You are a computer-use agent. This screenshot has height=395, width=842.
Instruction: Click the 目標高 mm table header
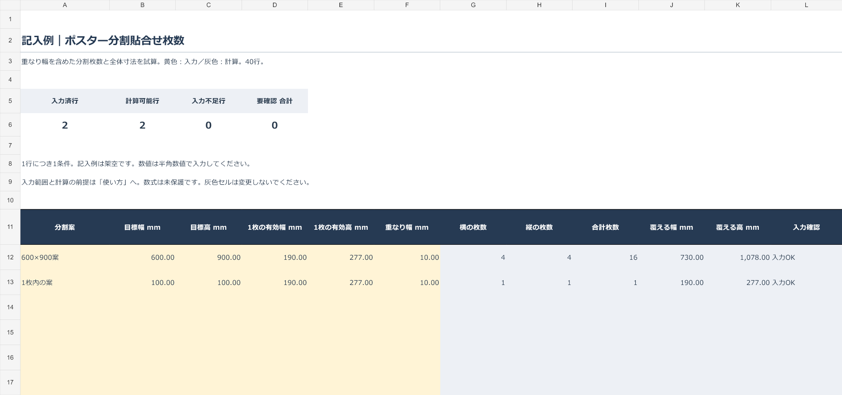pyautogui.click(x=208, y=227)
